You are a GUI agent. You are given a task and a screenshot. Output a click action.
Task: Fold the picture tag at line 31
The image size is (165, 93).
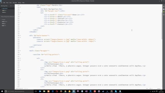(20, 37)
